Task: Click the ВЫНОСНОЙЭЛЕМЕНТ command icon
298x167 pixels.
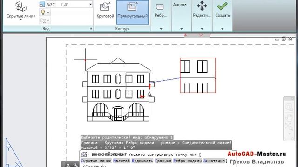Action: tap(84, 154)
